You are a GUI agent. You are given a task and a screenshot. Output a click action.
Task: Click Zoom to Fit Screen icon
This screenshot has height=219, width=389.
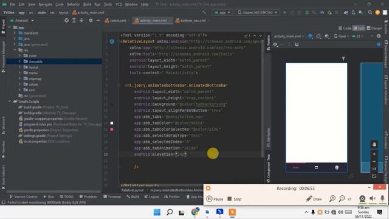point(374,176)
